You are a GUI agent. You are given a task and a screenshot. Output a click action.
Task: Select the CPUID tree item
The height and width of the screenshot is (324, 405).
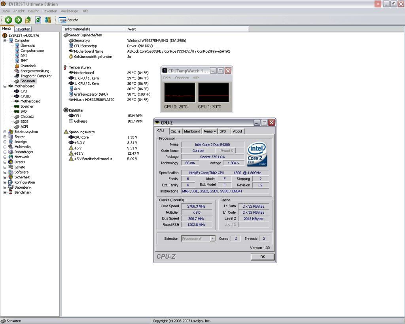pos(26,96)
